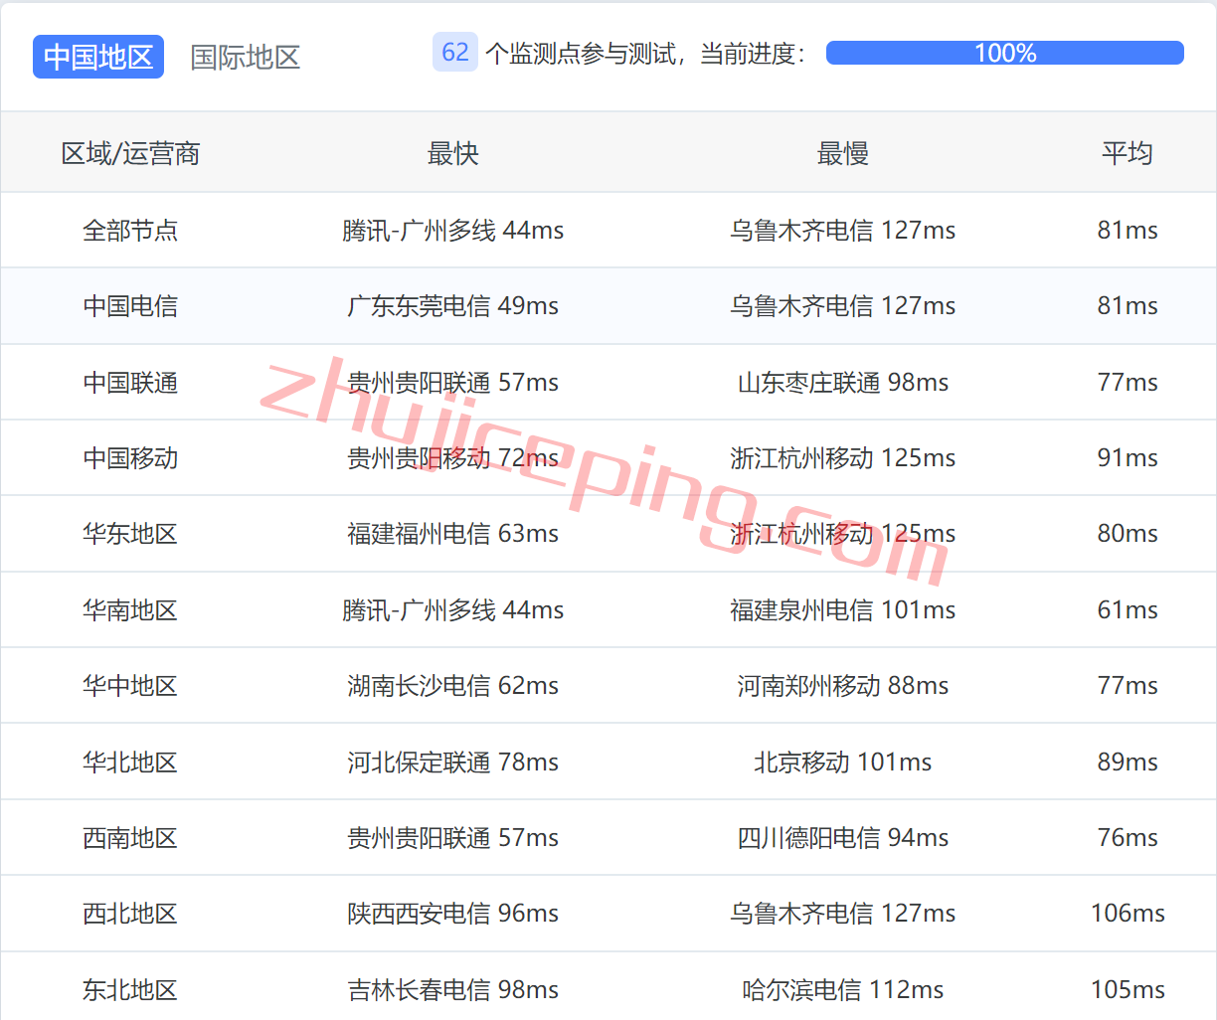Screen dimensions: 1217x1020
Task: Select the 中国移动 row label
Action: (130, 458)
